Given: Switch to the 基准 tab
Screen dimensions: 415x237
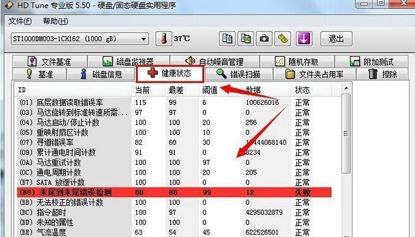Looking at the screenshot, I should (39, 74).
